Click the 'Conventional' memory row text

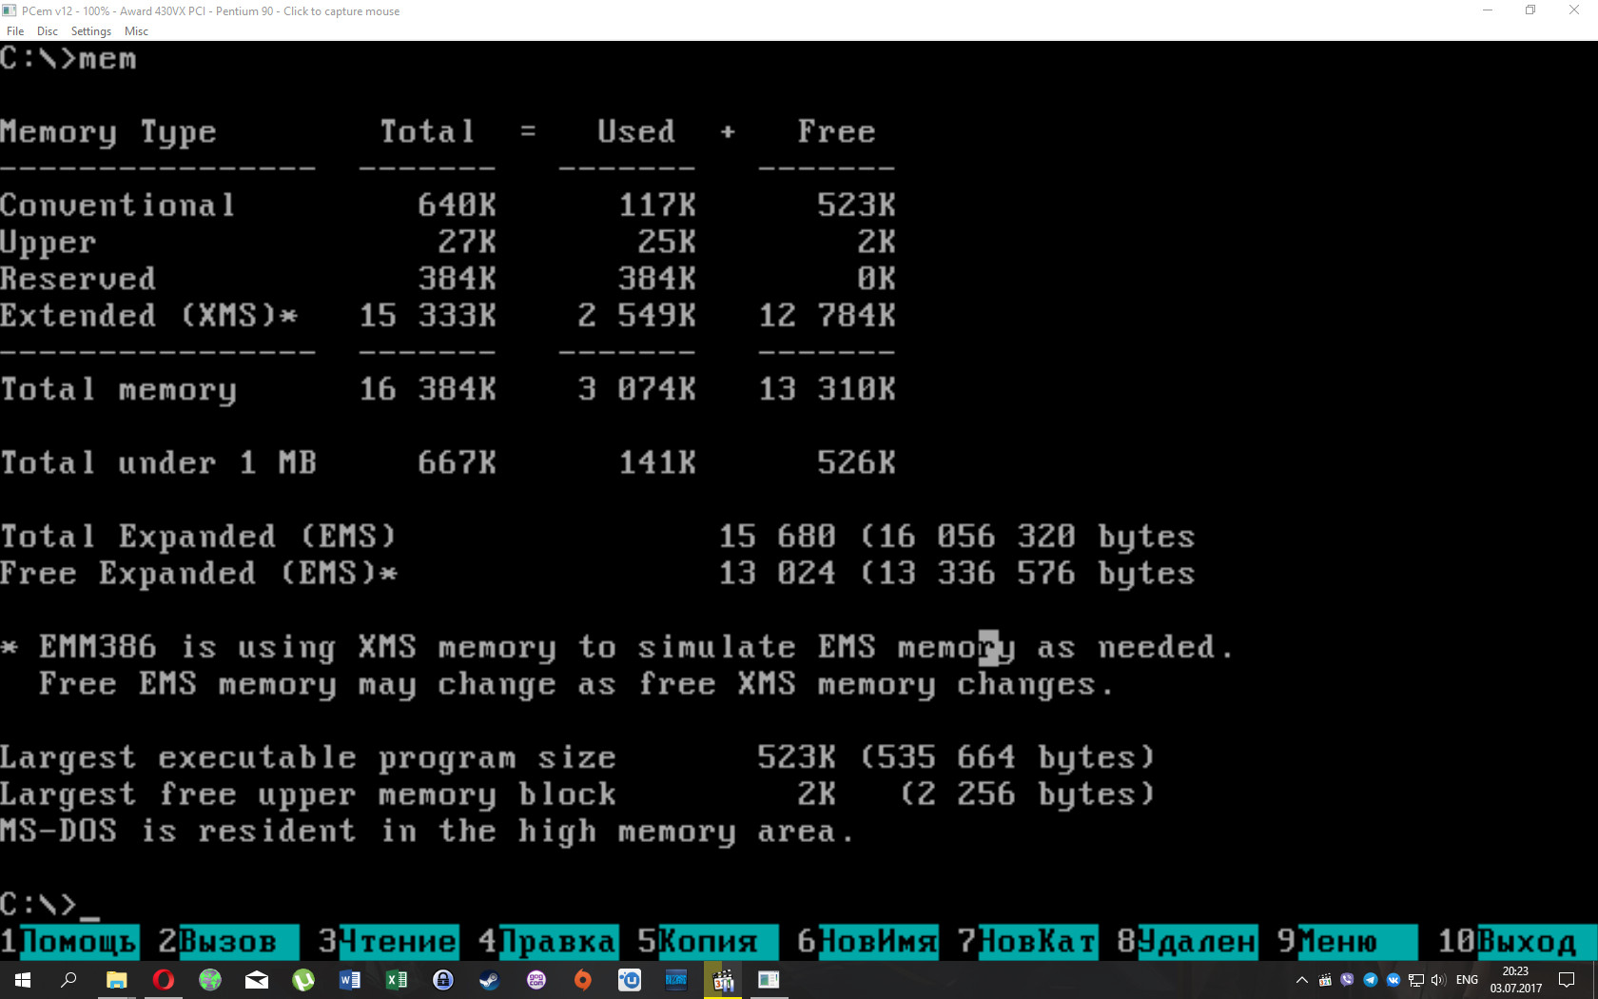click(118, 205)
